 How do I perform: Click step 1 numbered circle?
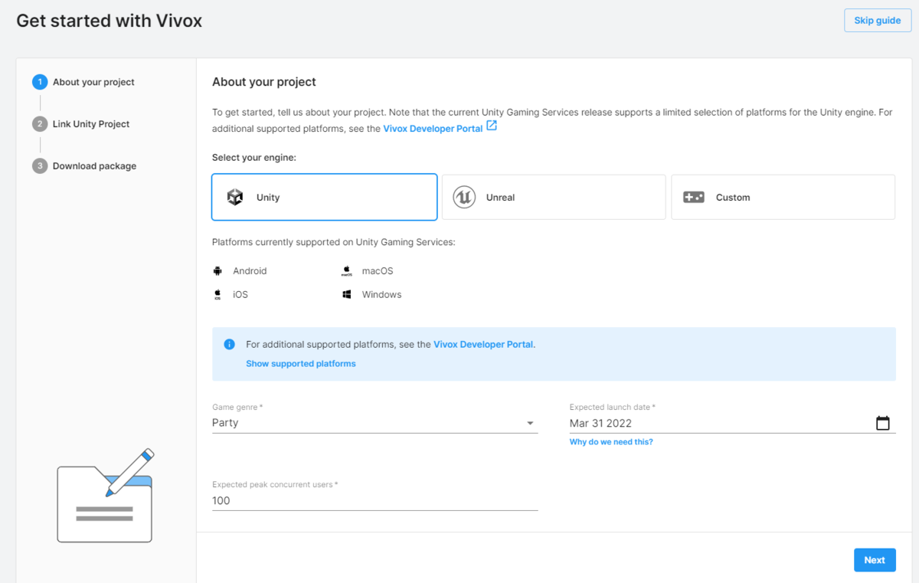pyautogui.click(x=40, y=82)
